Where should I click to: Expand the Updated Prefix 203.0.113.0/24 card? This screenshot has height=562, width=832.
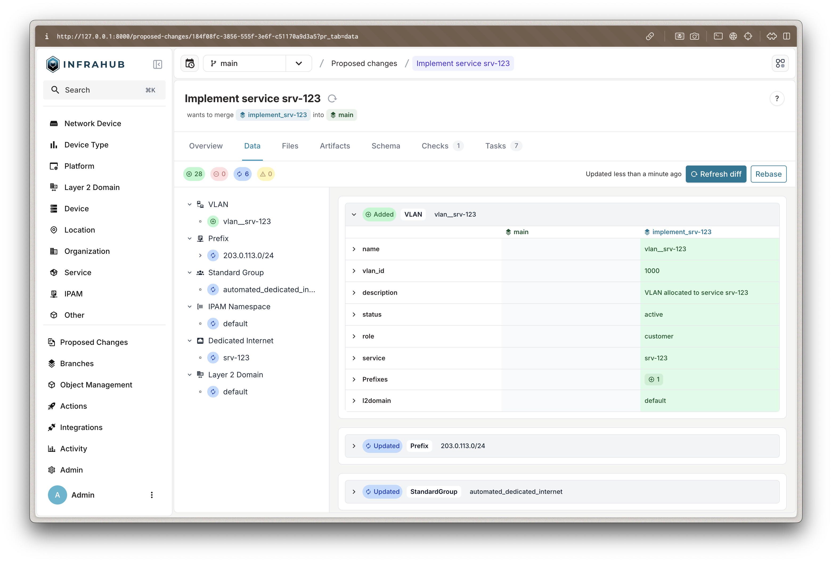pyautogui.click(x=354, y=446)
